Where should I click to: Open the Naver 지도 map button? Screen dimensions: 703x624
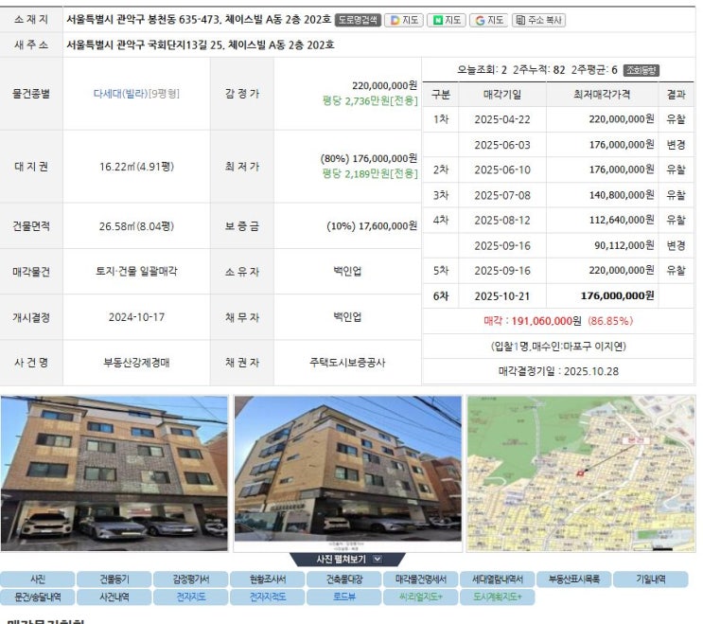click(447, 20)
